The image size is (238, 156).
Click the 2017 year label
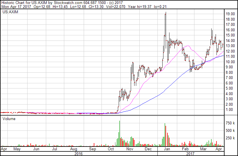(190, 154)
